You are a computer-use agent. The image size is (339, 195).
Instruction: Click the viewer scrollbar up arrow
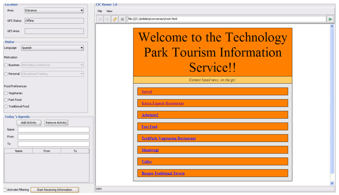tap(332, 26)
